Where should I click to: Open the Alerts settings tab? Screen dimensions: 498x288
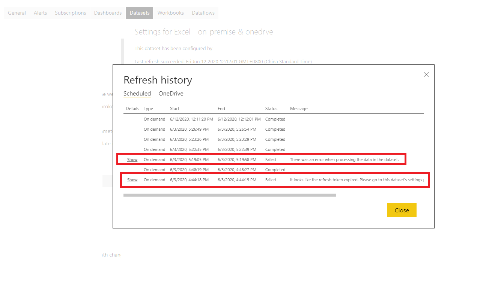click(x=41, y=13)
